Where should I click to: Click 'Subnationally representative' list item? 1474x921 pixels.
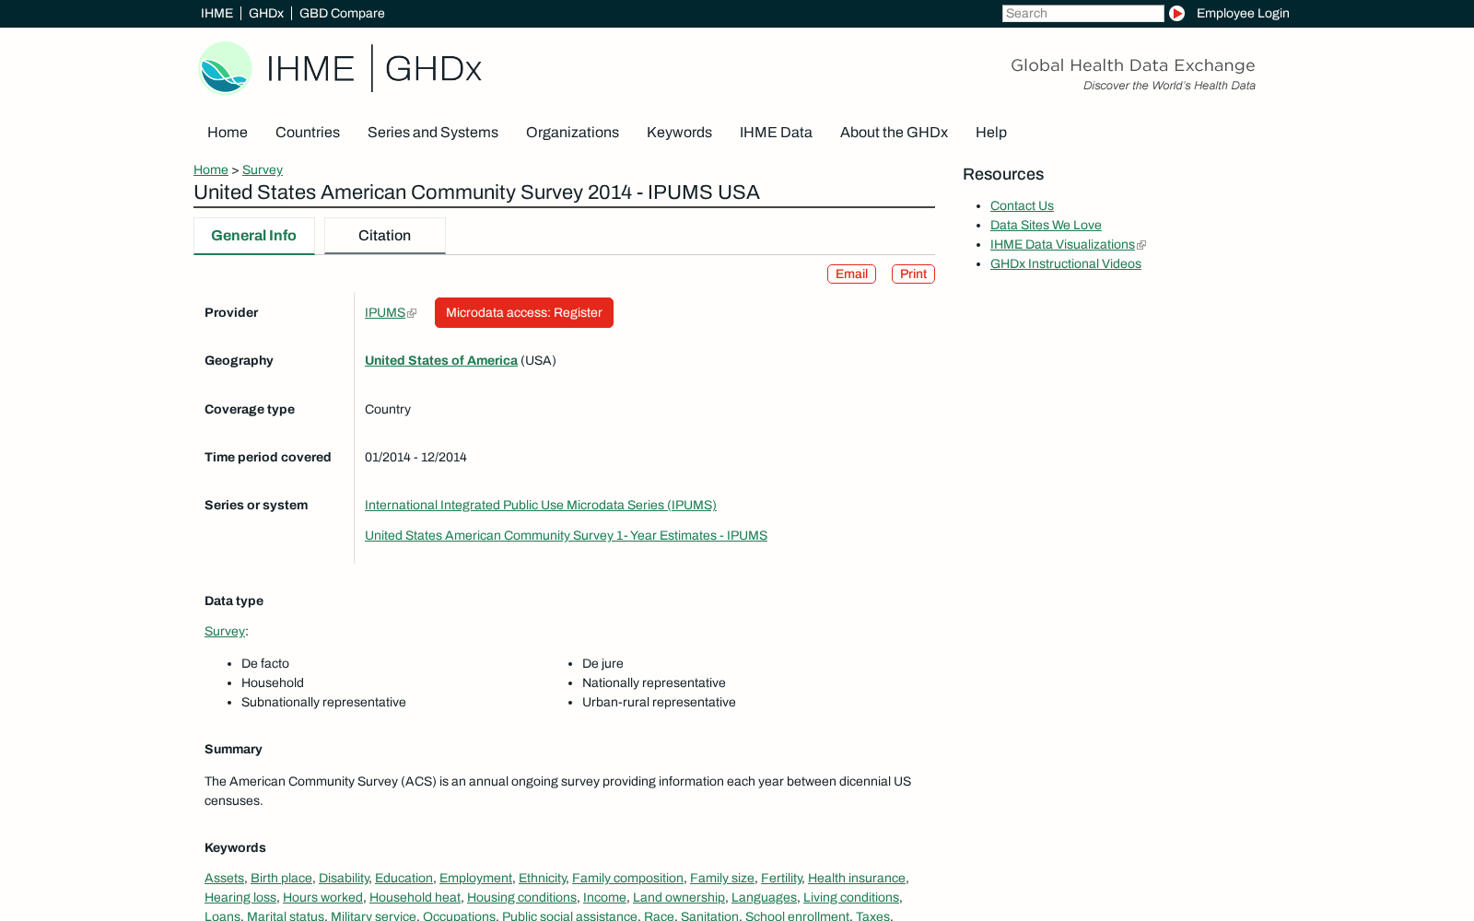coord(323,702)
